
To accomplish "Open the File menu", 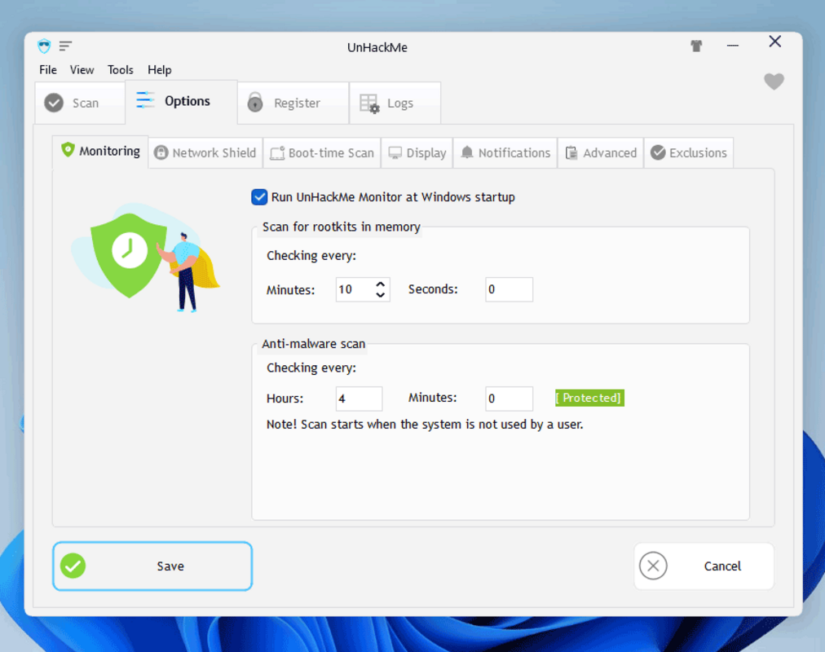I will 48,70.
